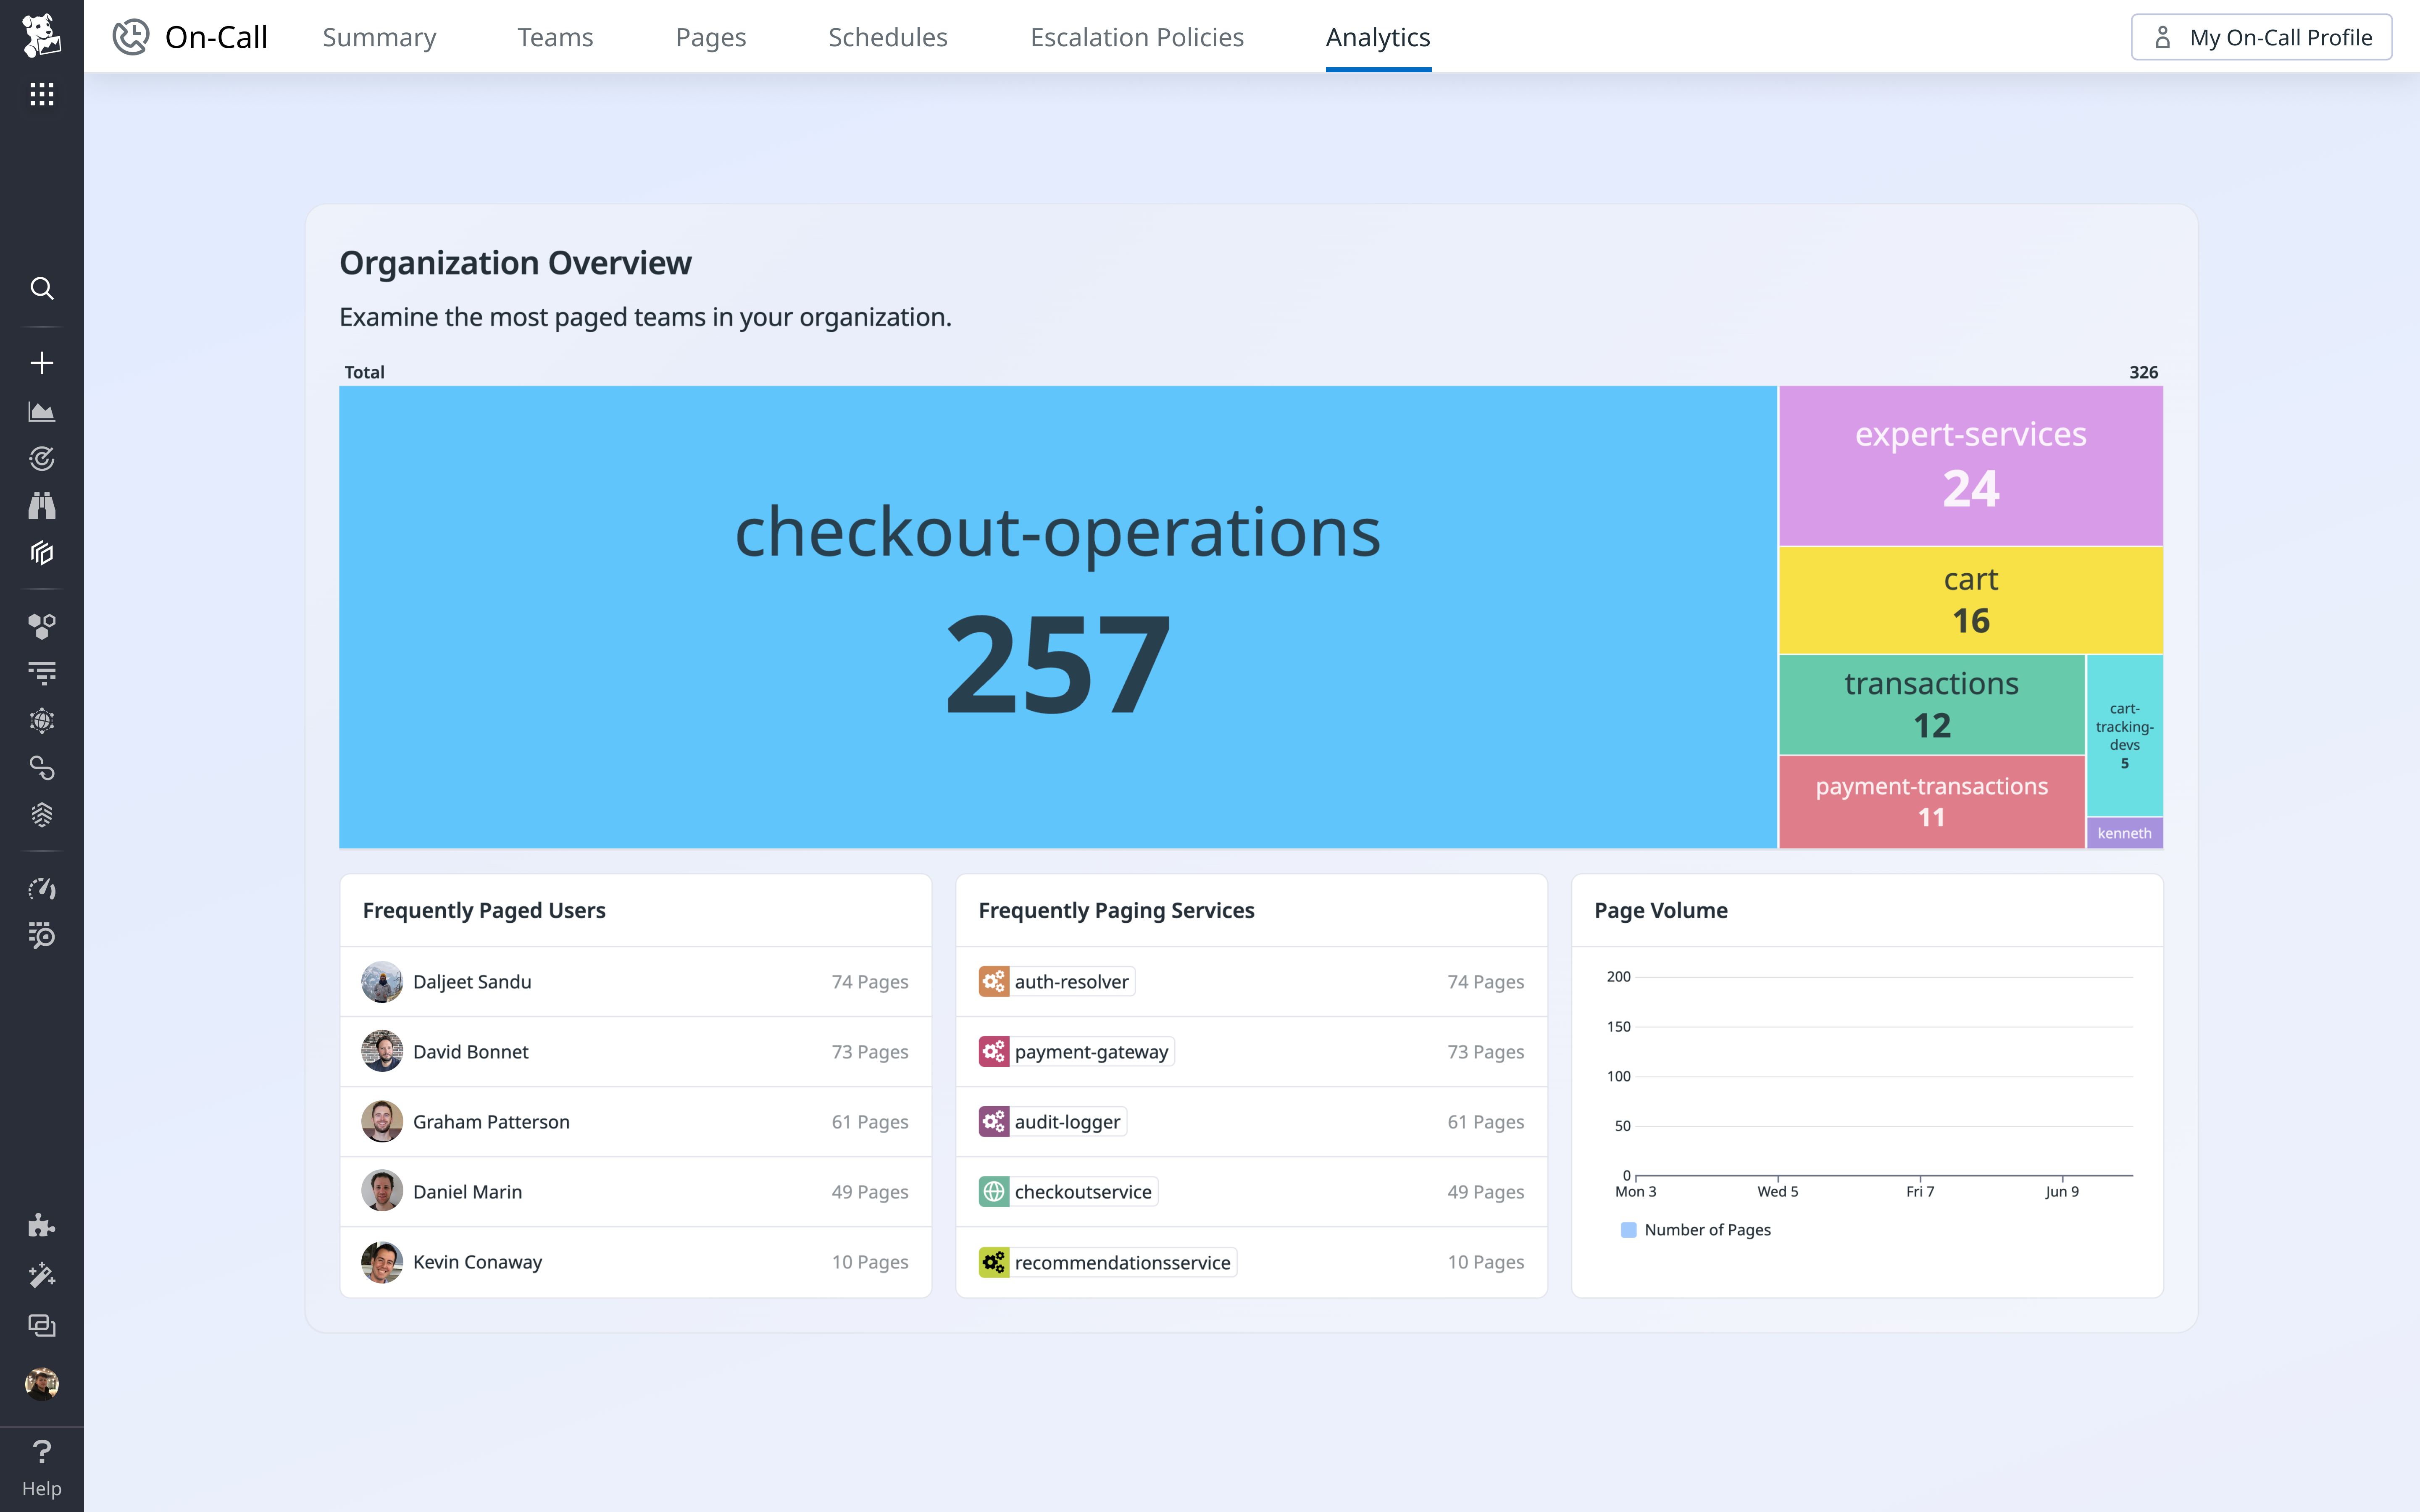Click the plus icon in sidebar

pyautogui.click(x=41, y=363)
